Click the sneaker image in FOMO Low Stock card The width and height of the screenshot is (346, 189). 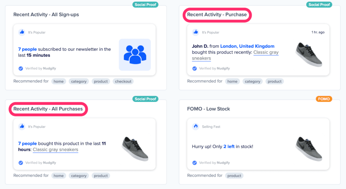coord(308,149)
